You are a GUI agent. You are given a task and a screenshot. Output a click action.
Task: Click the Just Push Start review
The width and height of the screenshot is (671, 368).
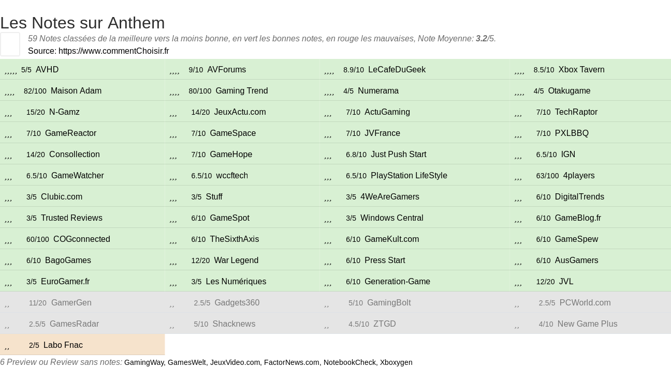399,155
